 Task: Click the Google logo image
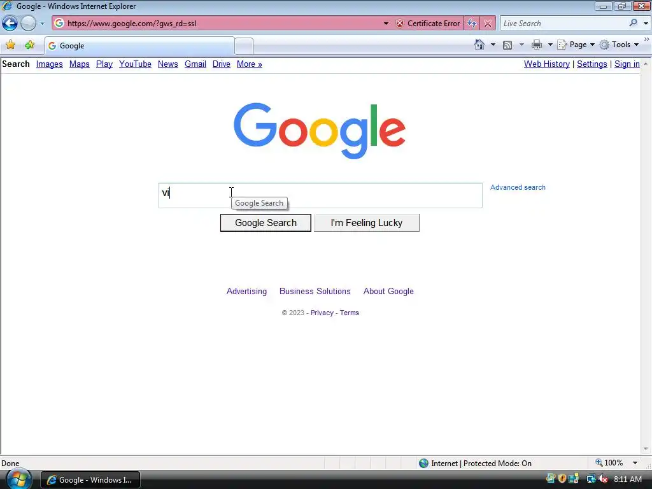point(320,131)
